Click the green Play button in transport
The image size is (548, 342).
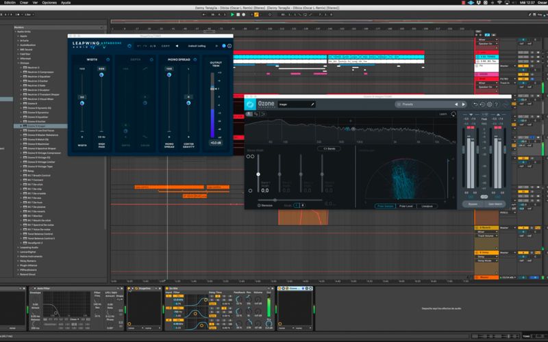[x=232, y=14]
